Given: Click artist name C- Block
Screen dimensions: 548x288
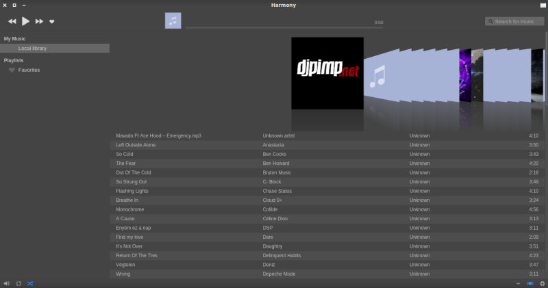Looking at the screenshot, I should coord(272,182).
